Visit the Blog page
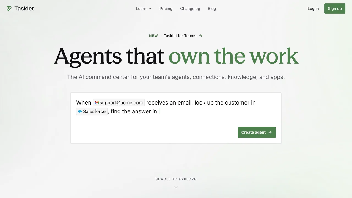Viewport: 352px width, 198px height. 212,9
